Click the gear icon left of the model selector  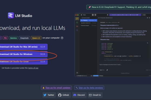coord(108,15)
